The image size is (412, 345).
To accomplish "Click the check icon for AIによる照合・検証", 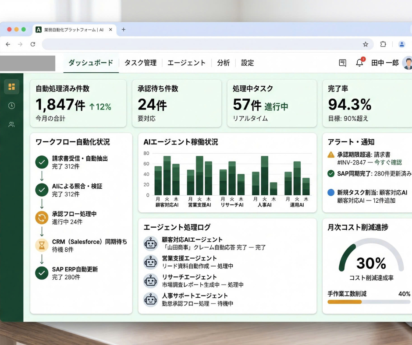I will [x=42, y=190].
